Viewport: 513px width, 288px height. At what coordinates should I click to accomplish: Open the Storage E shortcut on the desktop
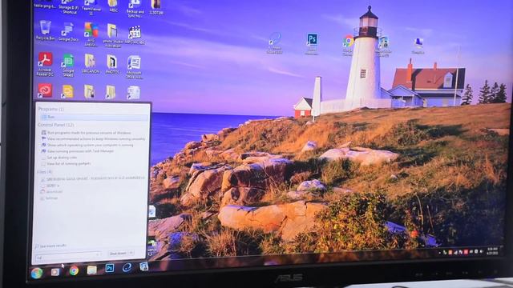pos(70,7)
